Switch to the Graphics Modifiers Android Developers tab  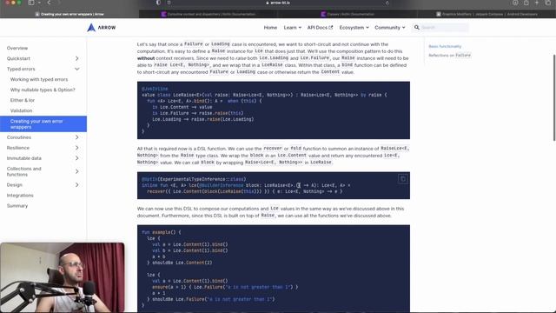(x=486, y=14)
